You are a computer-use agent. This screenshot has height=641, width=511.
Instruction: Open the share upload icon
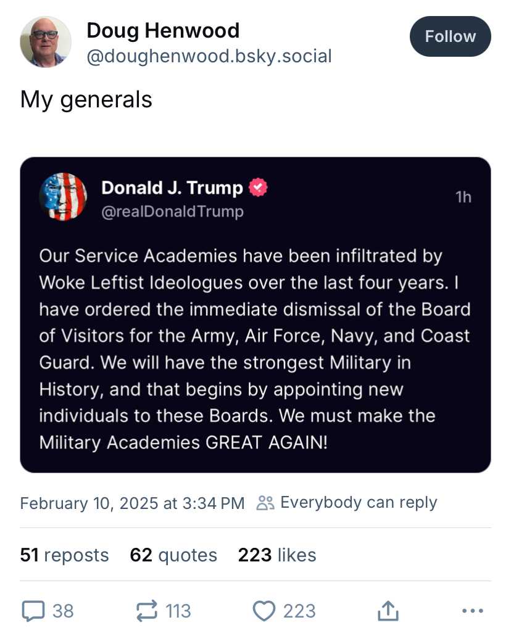click(388, 611)
